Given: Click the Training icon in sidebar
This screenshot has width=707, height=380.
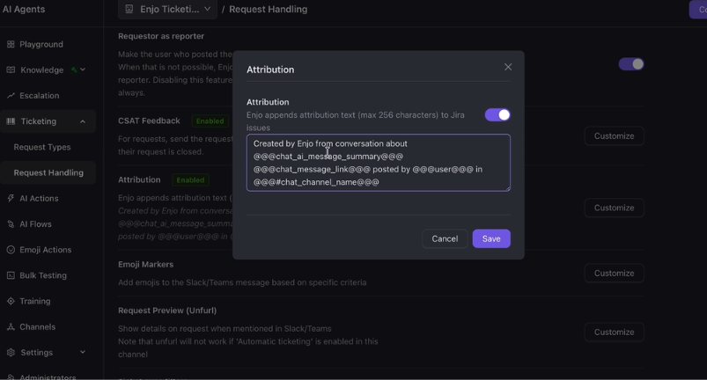Looking at the screenshot, I should tap(11, 301).
